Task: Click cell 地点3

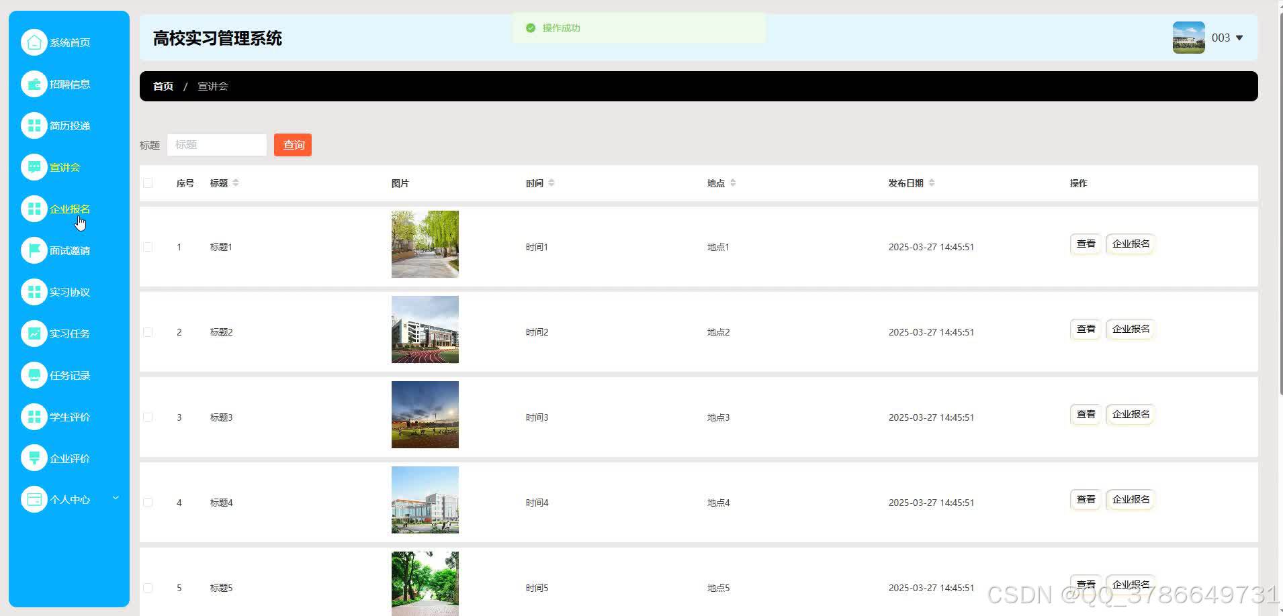Action: point(718,417)
